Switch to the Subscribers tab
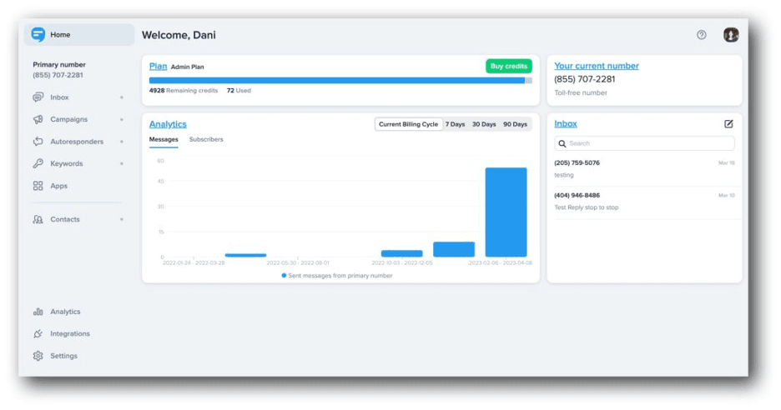This screenshot has width=781, height=410. 206,139
